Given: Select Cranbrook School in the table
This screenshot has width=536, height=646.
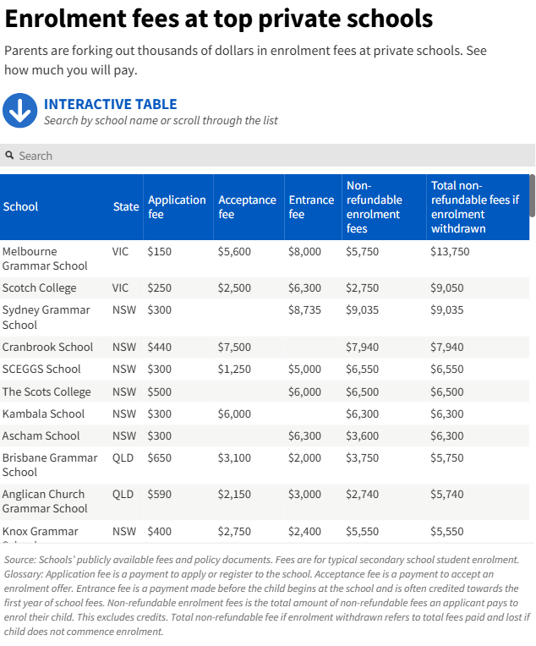Looking at the screenshot, I should point(47,348).
